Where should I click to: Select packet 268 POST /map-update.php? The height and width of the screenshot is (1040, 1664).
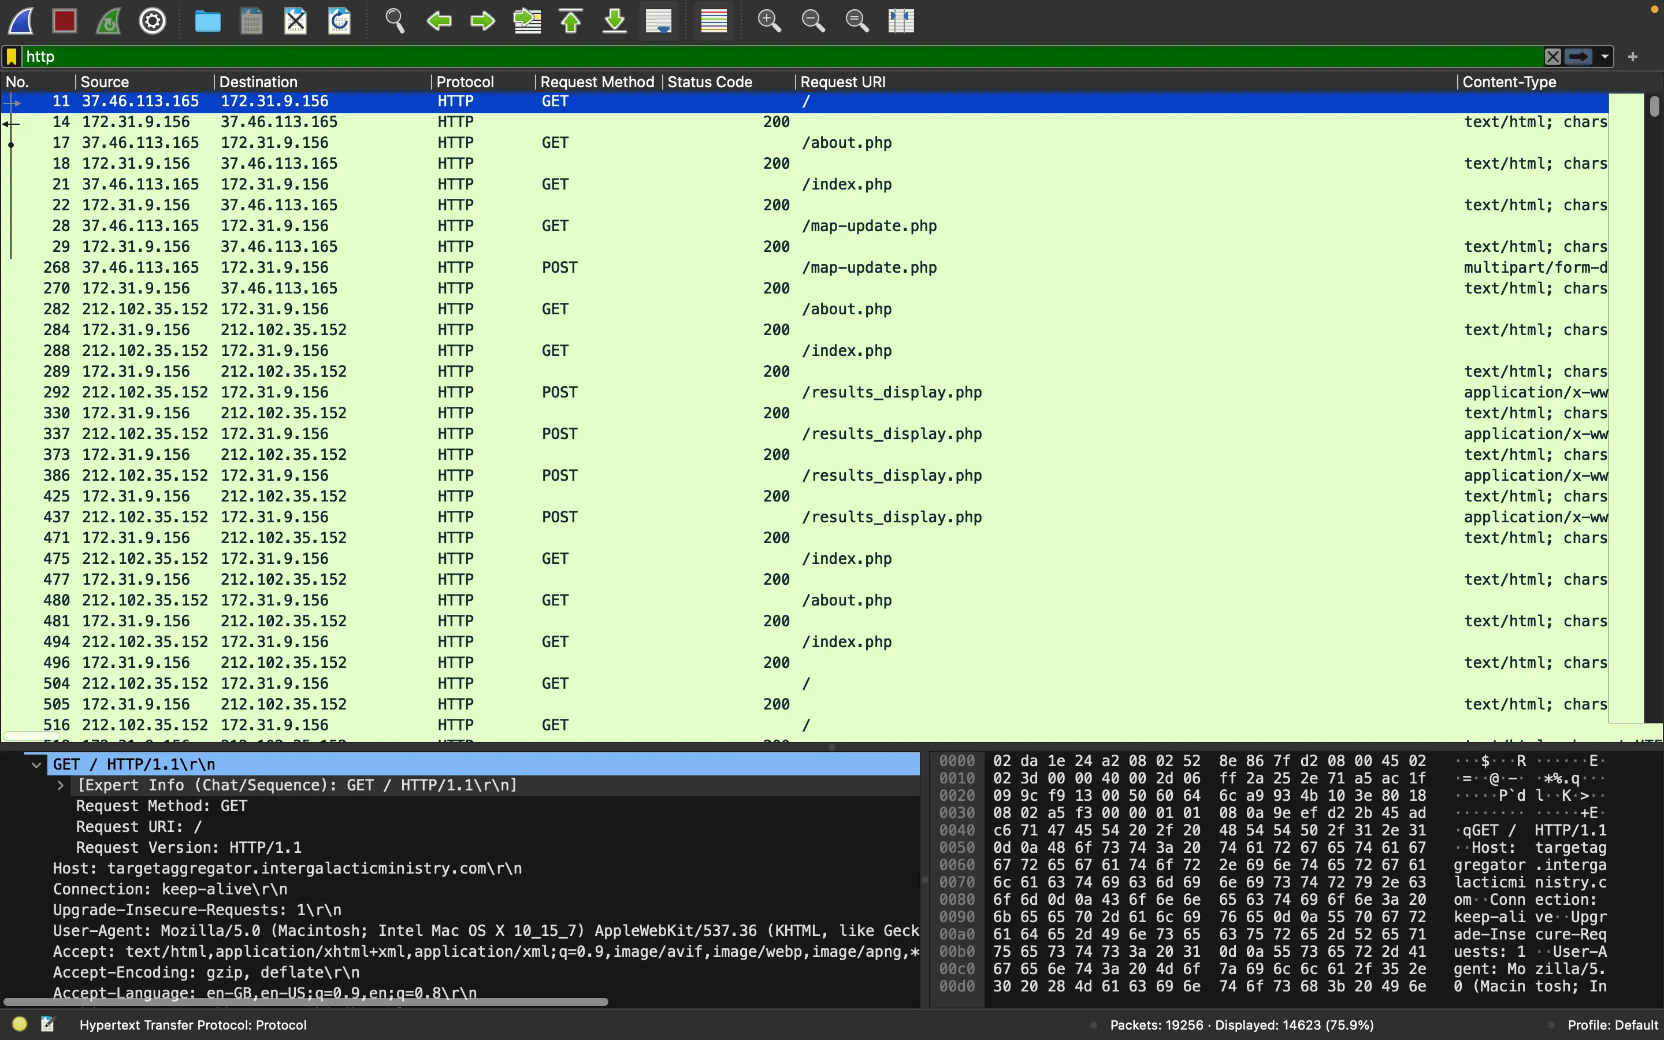pos(804,268)
